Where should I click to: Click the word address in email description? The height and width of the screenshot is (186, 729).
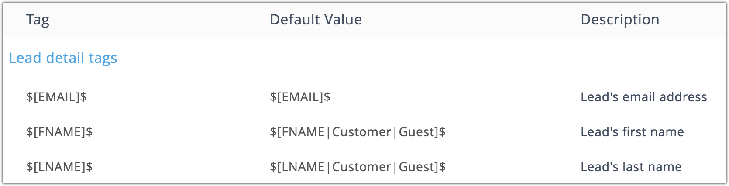click(683, 97)
